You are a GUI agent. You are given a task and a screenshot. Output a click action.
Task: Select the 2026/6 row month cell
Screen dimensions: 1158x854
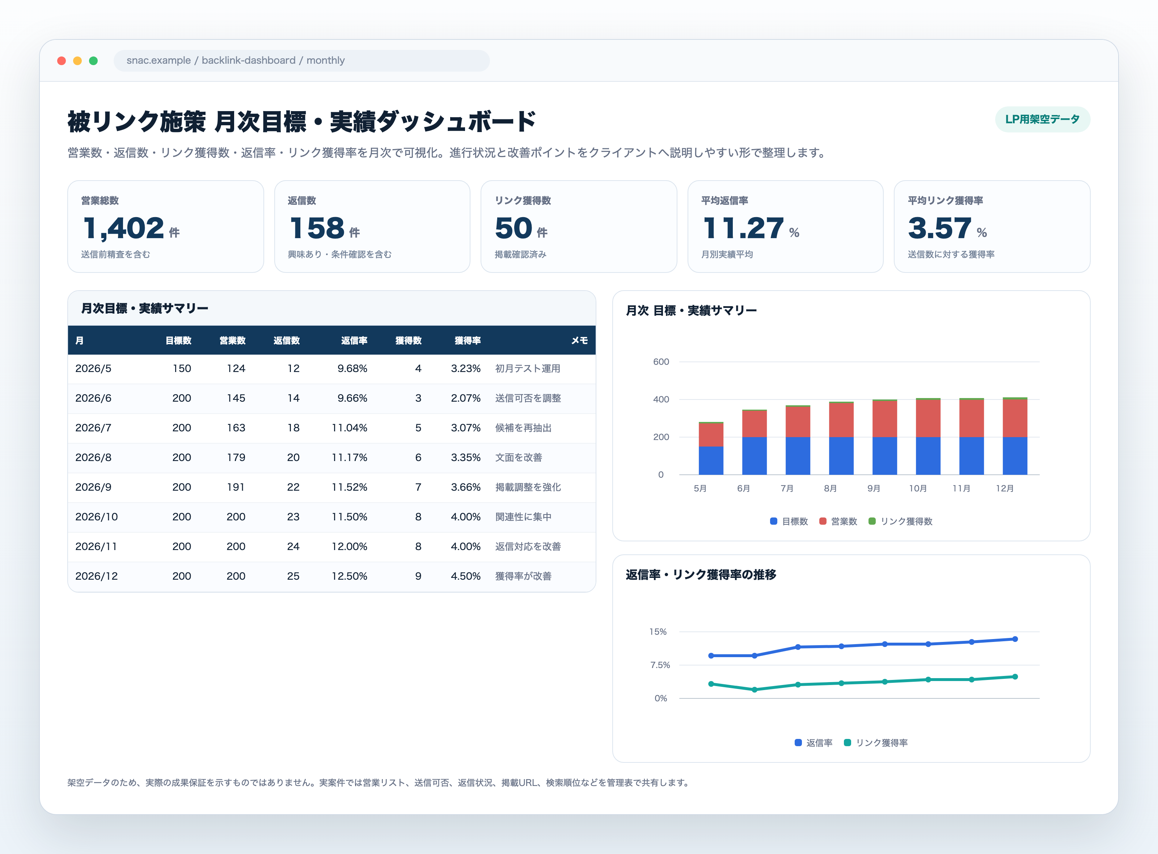coord(93,398)
